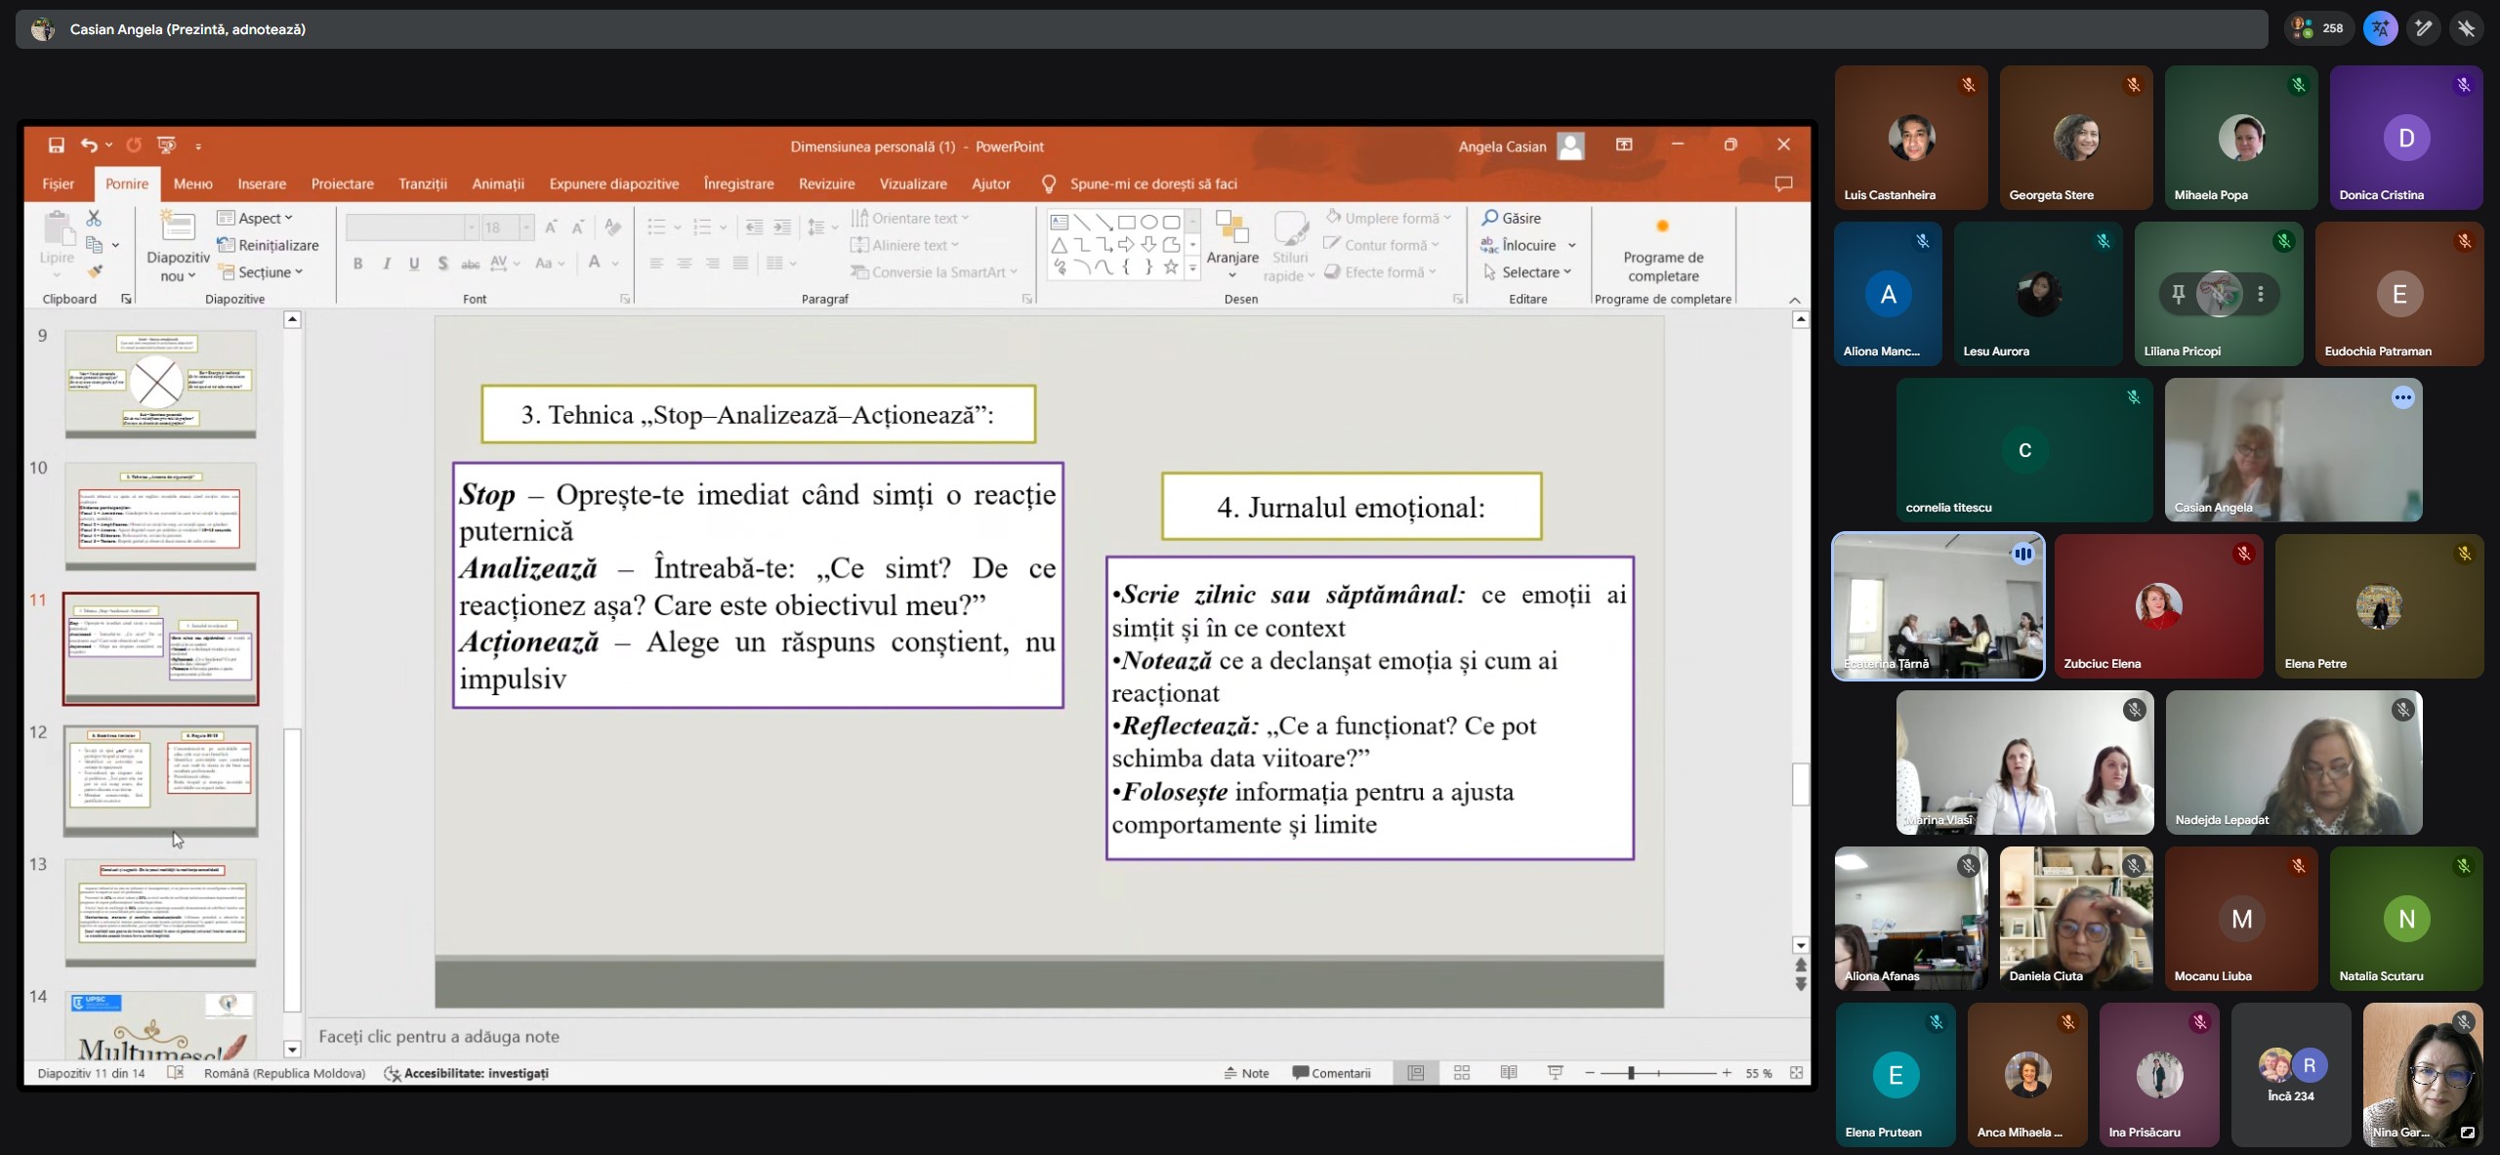Click the Undo arrow icon
This screenshot has width=2500, height=1155.
[x=89, y=145]
